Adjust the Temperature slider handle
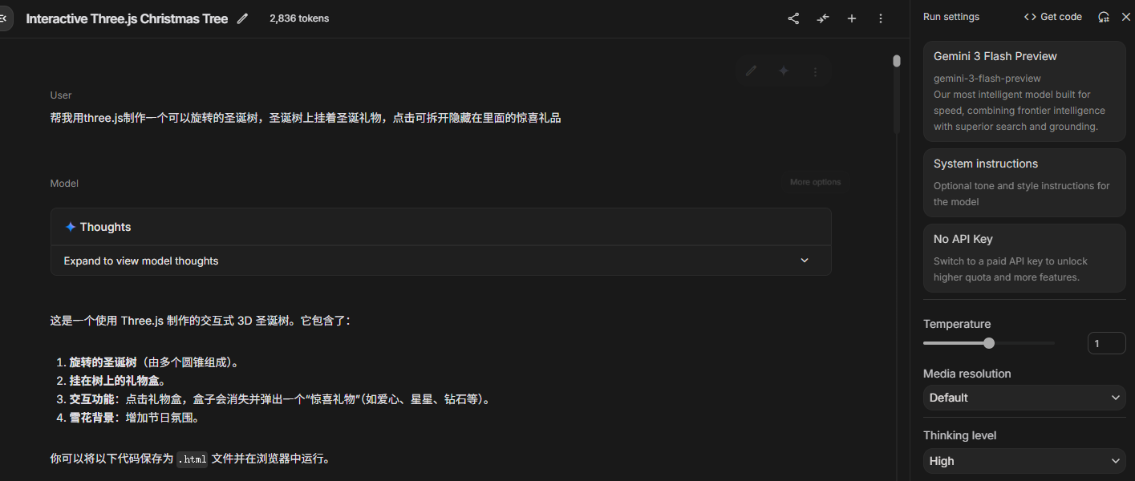The width and height of the screenshot is (1135, 481). point(989,343)
